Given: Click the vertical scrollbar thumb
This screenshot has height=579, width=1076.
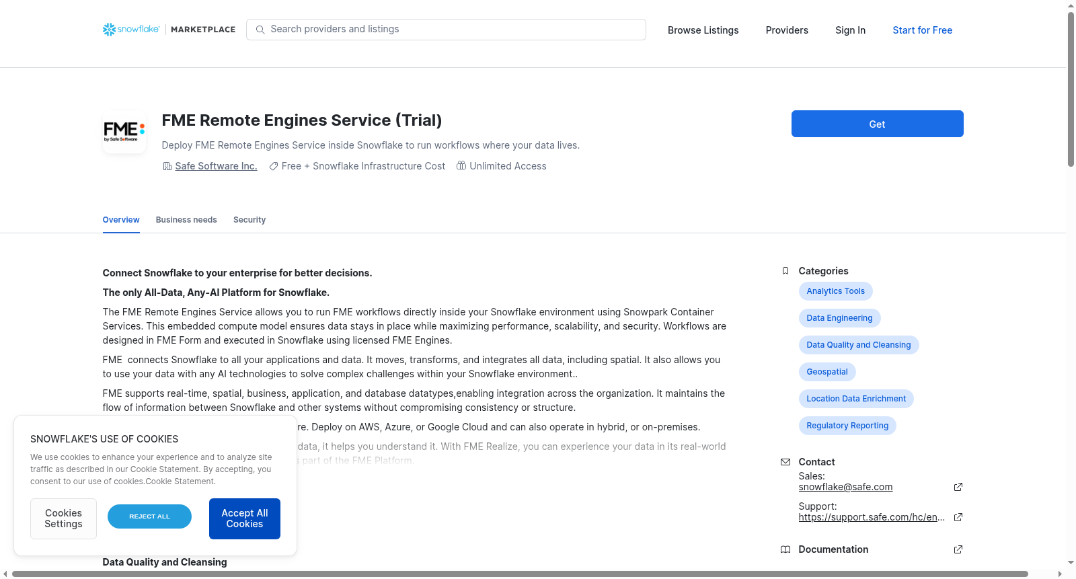Looking at the screenshot, I should [x=1071, y=89].
